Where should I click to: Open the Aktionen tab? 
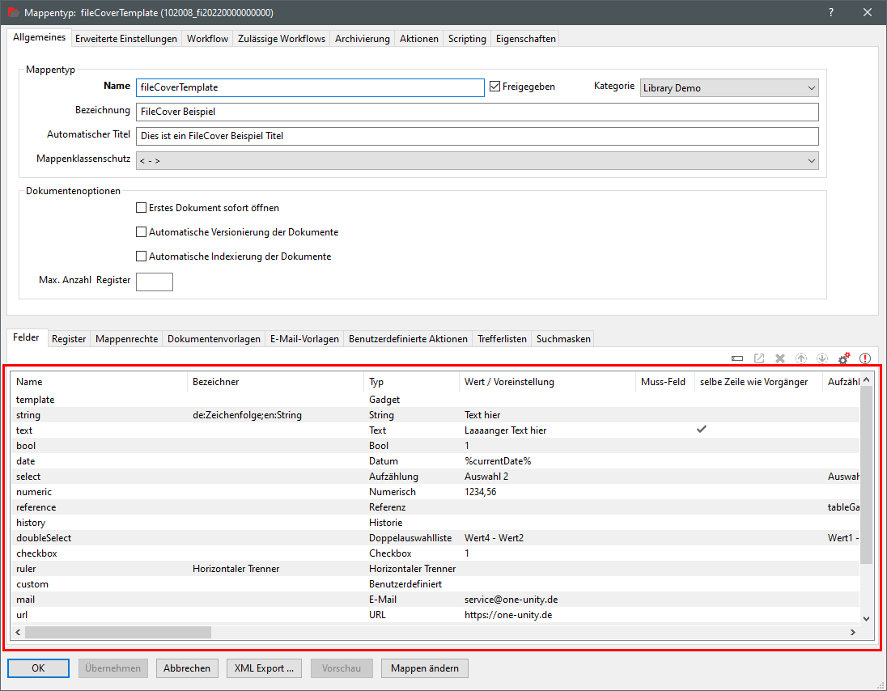[x=419, y=39]
